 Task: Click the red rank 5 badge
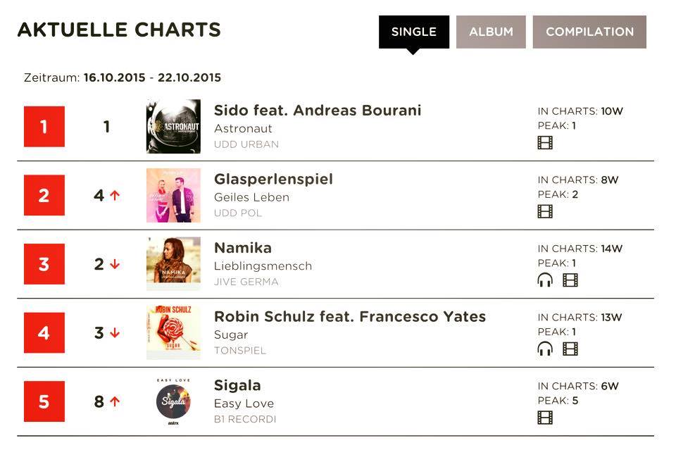(44, 401)
